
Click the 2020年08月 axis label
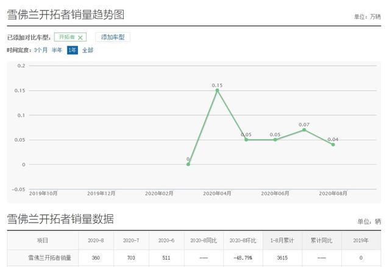click(x=333, y=193)
